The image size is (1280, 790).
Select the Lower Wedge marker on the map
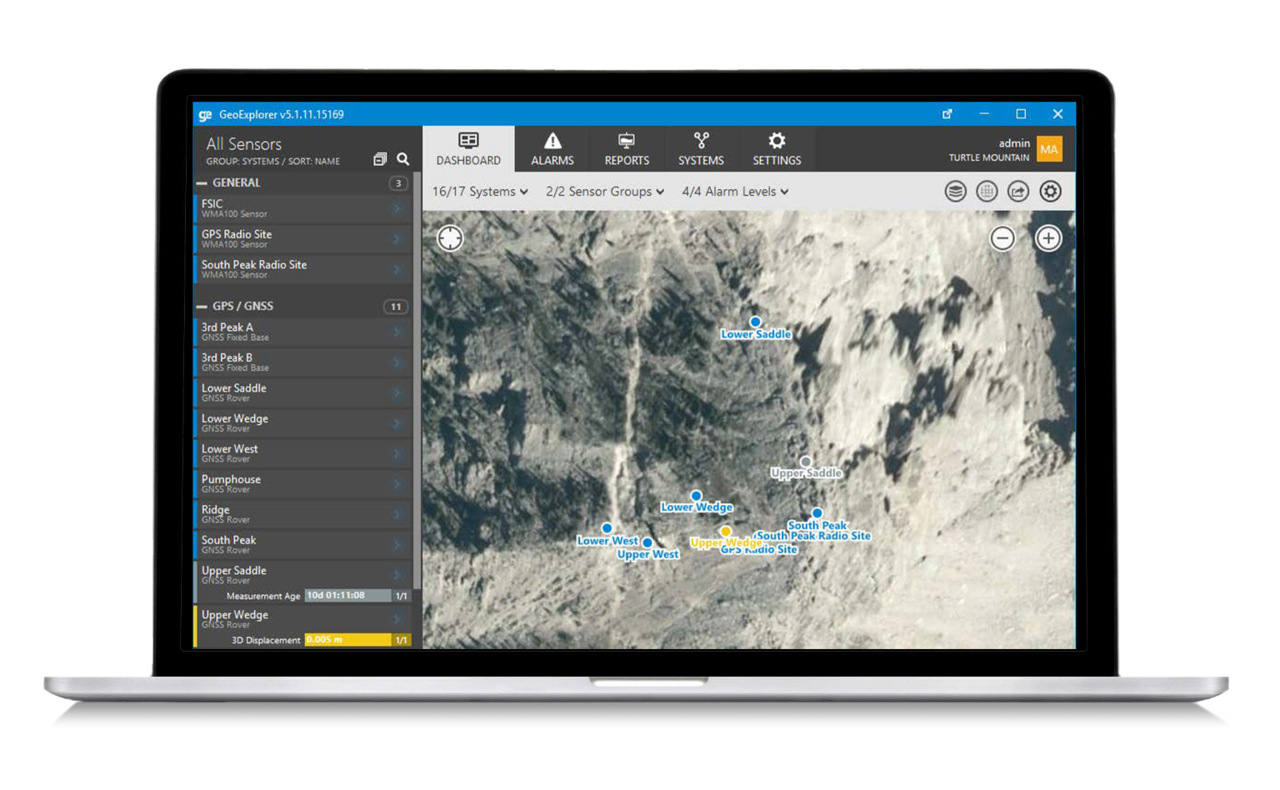[697, 494]
